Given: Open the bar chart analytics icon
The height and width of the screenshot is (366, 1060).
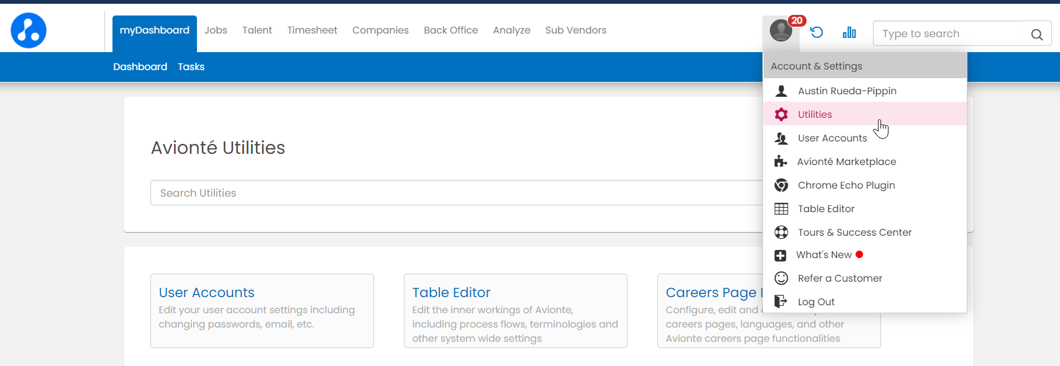Looking at the screenshot, I should point(849,32).
